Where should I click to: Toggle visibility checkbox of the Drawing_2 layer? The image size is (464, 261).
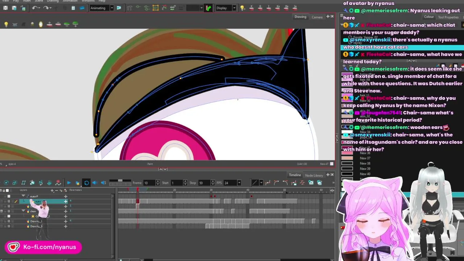pyautogui.click(x=9, y=221)
